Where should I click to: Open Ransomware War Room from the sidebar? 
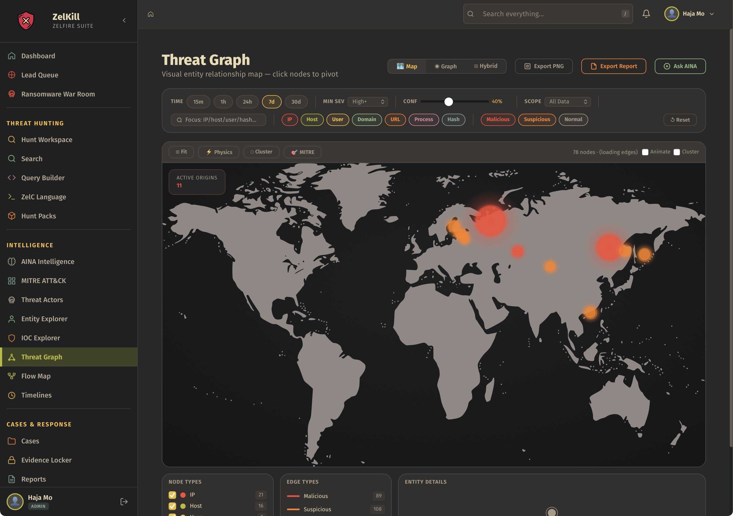tap(58, 94)
